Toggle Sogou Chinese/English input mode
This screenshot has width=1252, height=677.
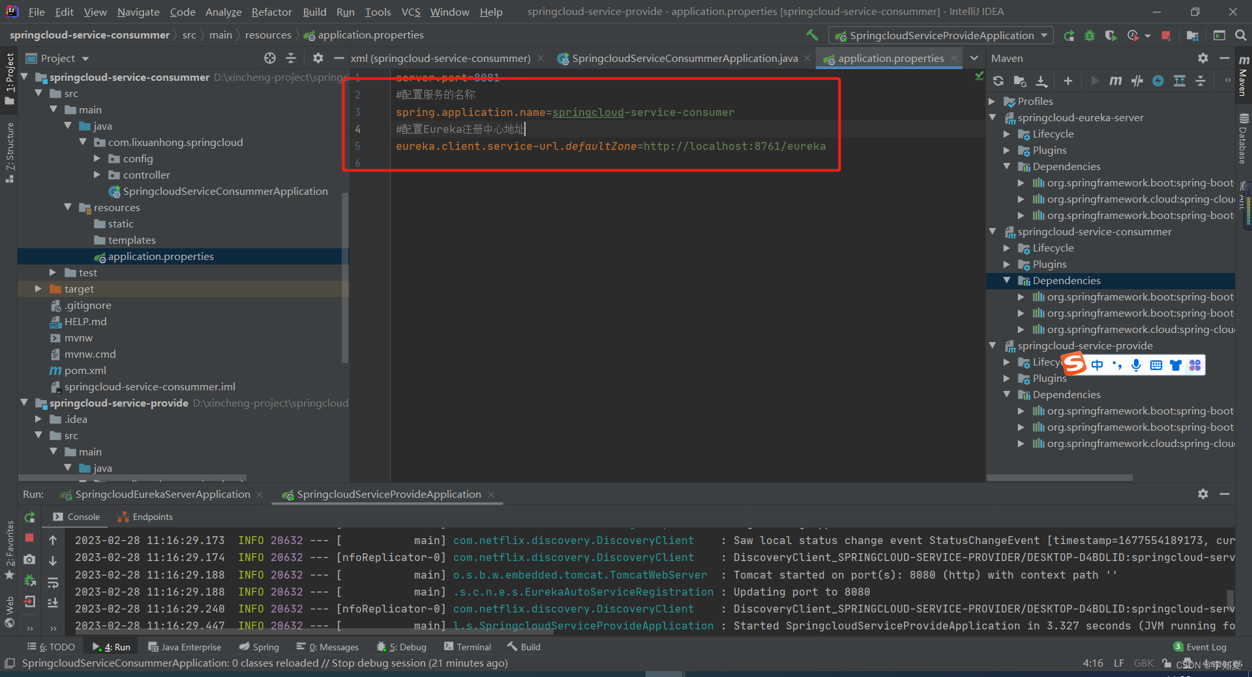tap(1097, 365)
